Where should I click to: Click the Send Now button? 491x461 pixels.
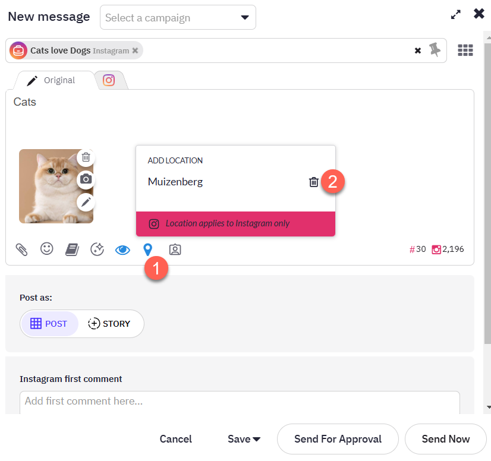pos(446,439)
